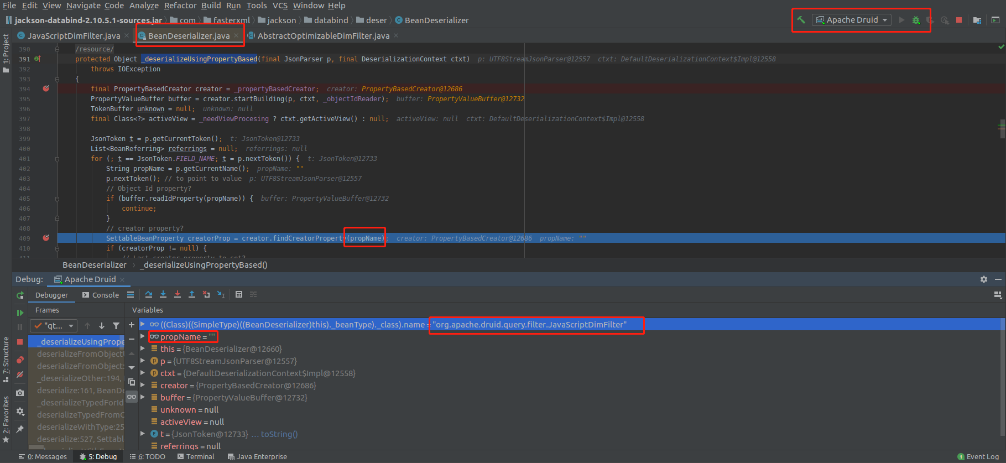Viewport: 1006px width, 463px height.
Task: Click the green Debug bug icon in the top toolbar
Action: [916, 20]
